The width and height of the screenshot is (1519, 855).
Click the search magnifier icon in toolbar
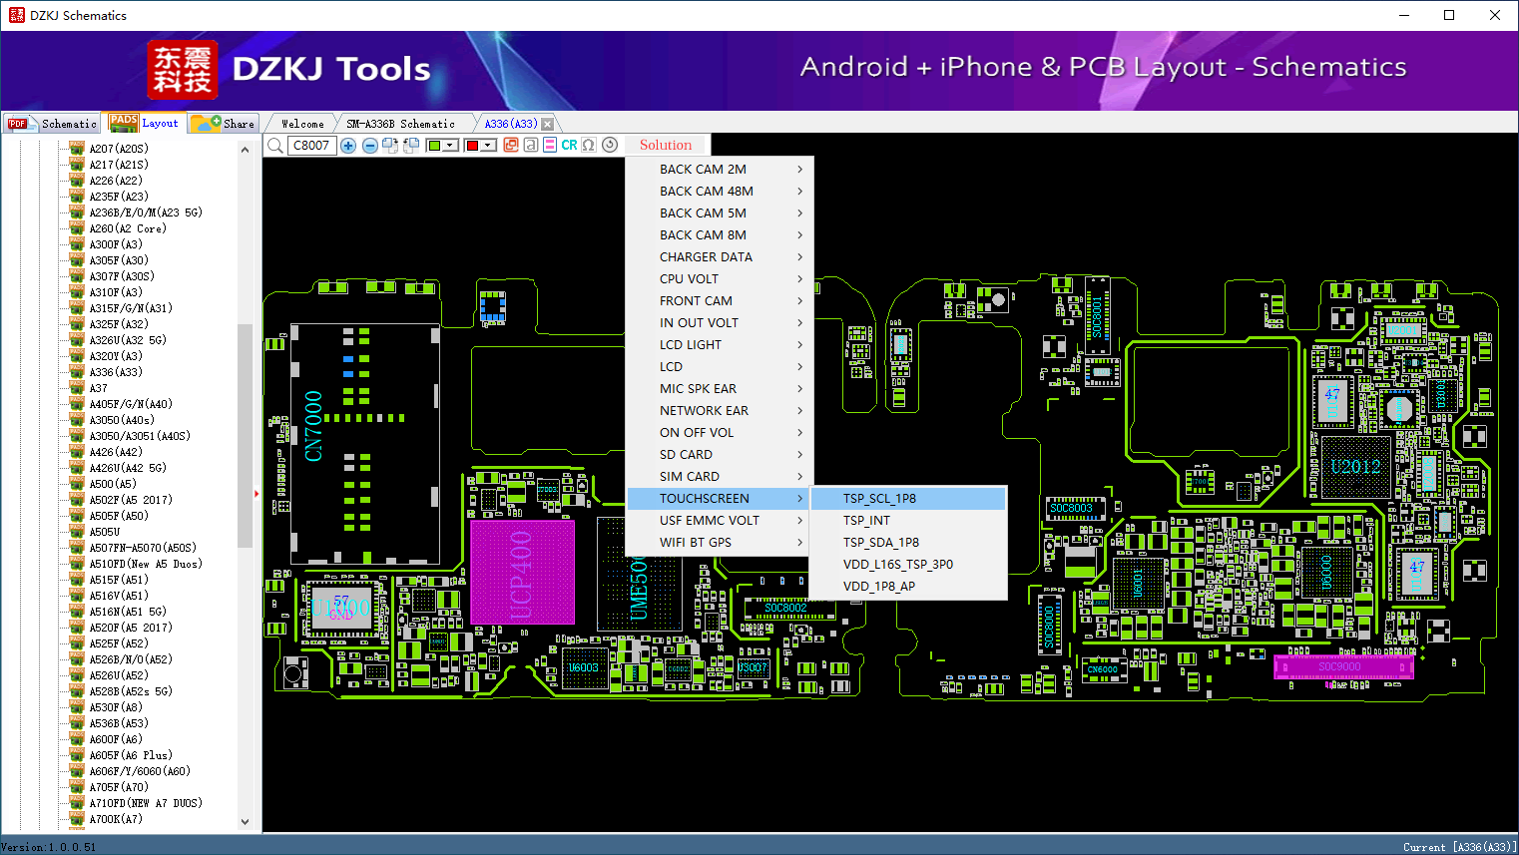point(275,146)
